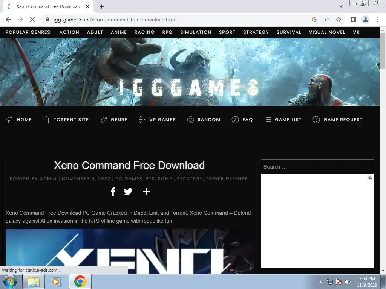Click the Torrent Site upload icon
This screenshot has width=386, height=289.
point(46,120)
